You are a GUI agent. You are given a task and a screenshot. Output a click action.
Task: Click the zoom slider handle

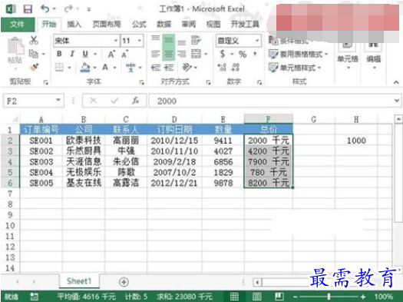329,297
